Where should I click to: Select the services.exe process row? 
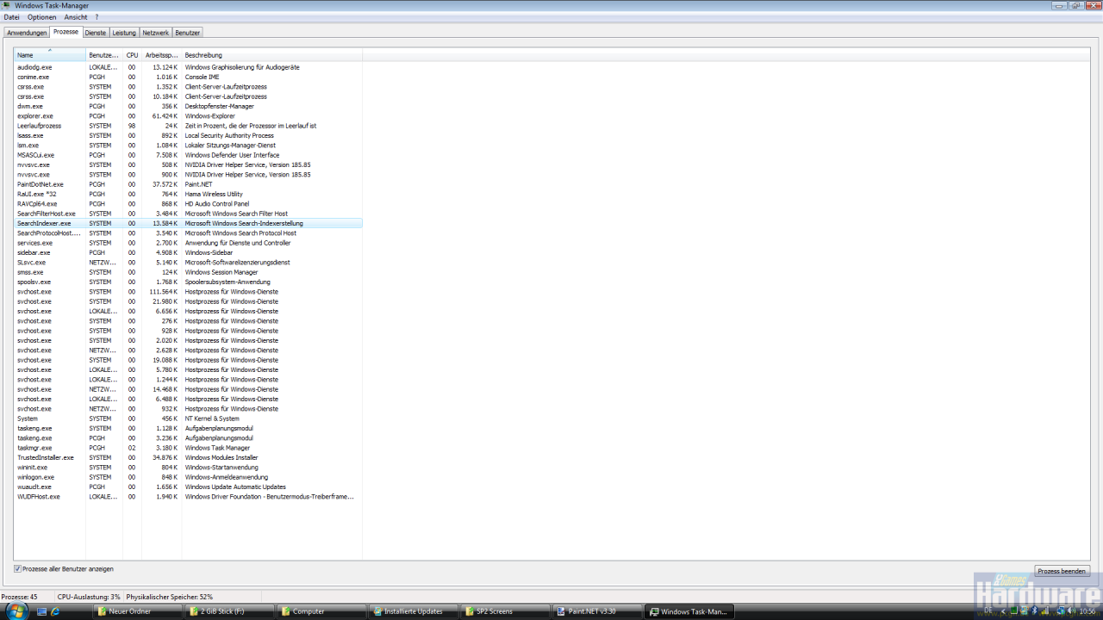[188, 243]
